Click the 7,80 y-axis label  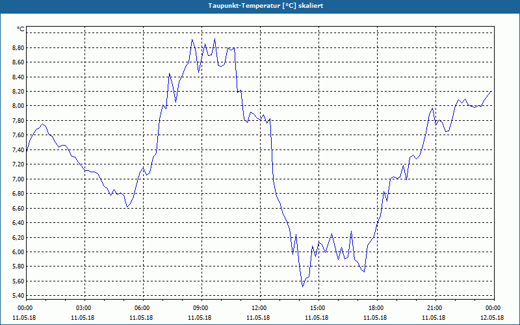coord(18,120)
